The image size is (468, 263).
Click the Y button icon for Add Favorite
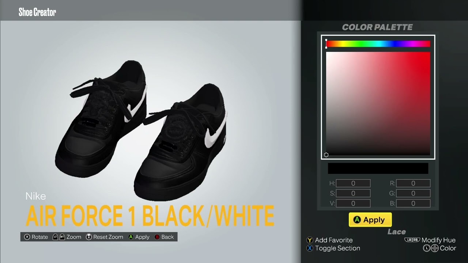coord(310,240)
